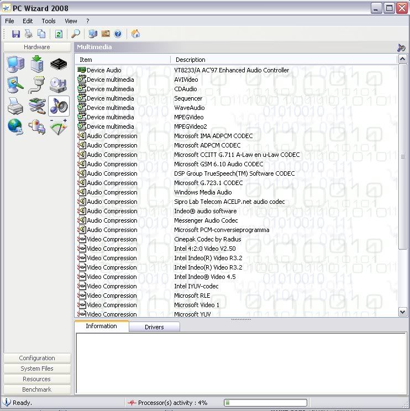Select the Microsoft Video 1 row
The width and height of the screenshot is (410, 411).
click(x=237, y=305)
